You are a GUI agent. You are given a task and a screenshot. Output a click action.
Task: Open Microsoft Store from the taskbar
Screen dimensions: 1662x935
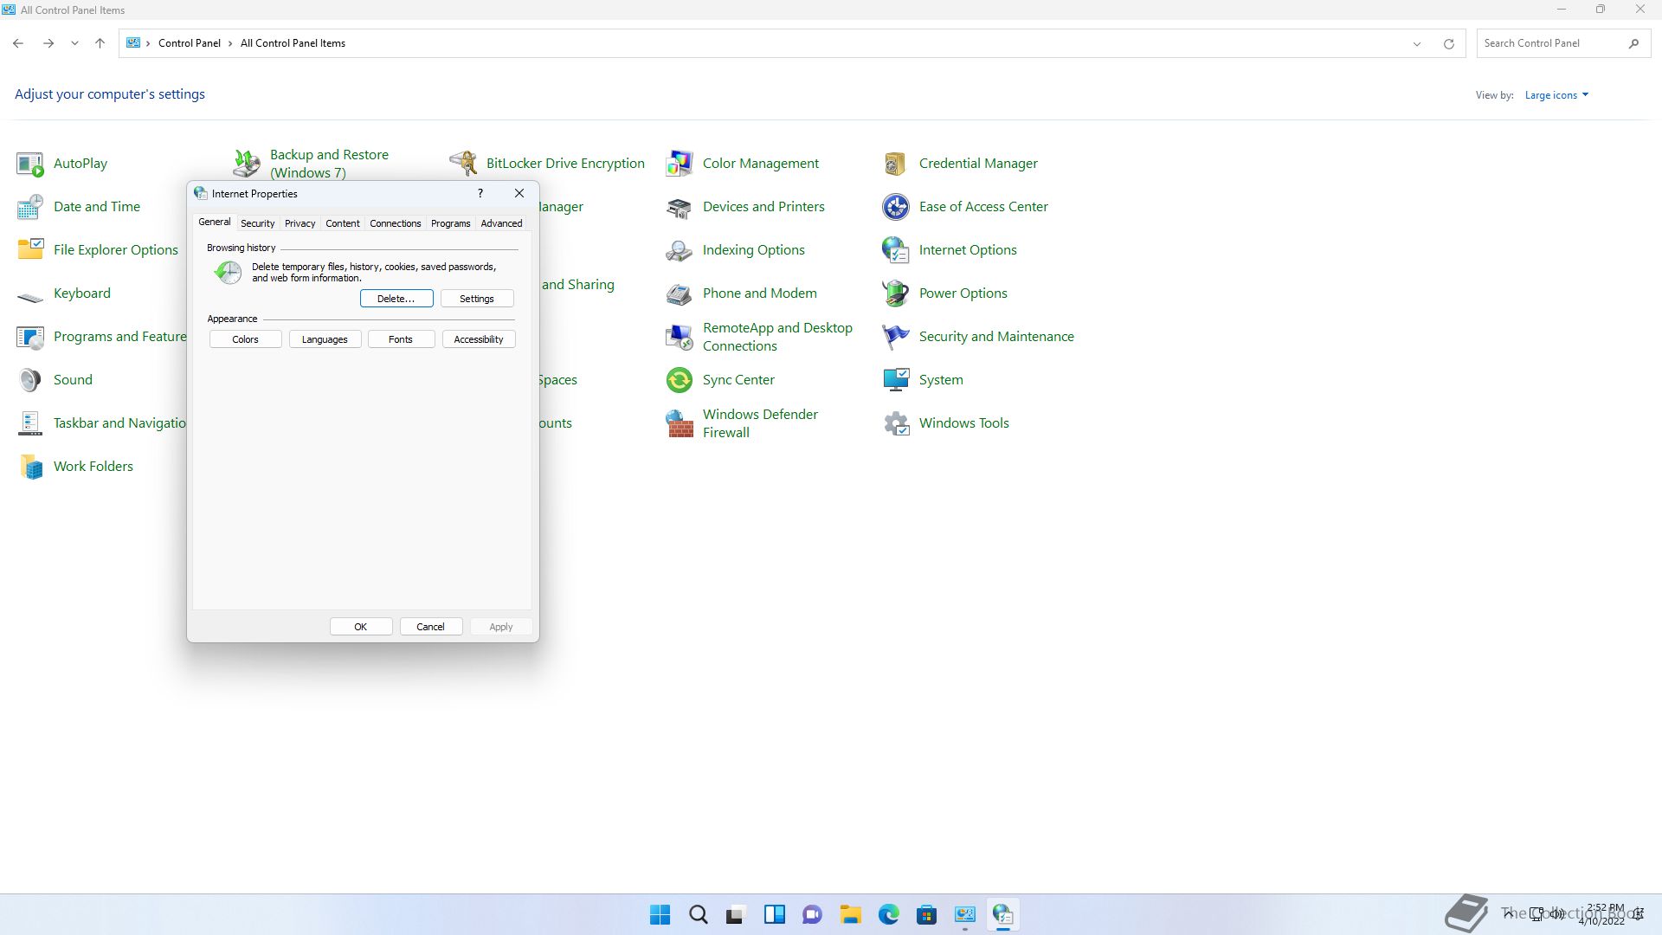(x=926, y=915)
